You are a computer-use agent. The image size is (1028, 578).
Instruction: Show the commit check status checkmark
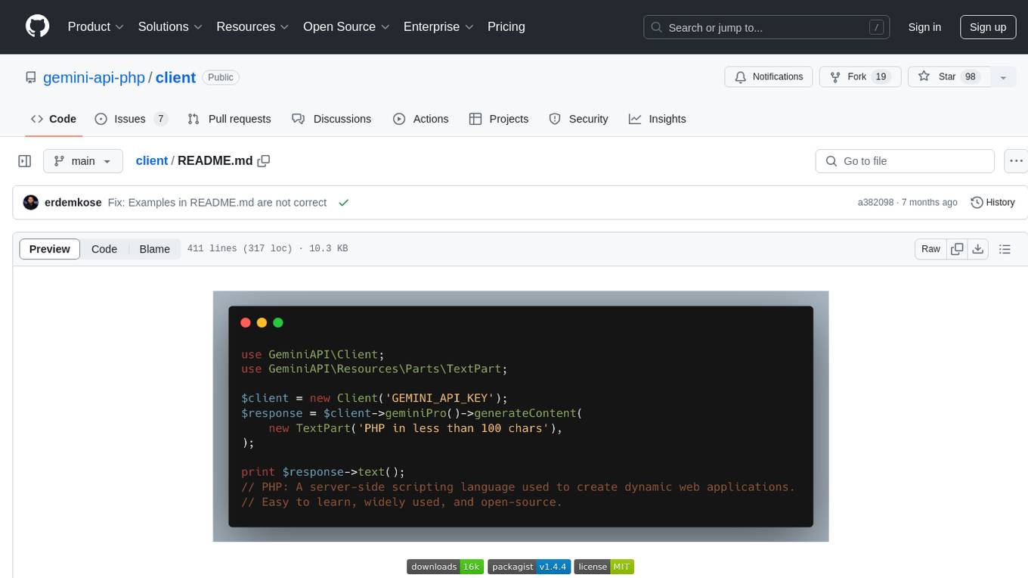pos(344,203)
